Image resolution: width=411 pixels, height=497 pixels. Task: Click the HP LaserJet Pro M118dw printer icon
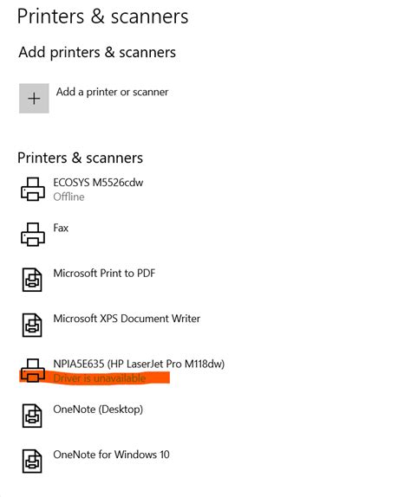(x=33, y=371)
